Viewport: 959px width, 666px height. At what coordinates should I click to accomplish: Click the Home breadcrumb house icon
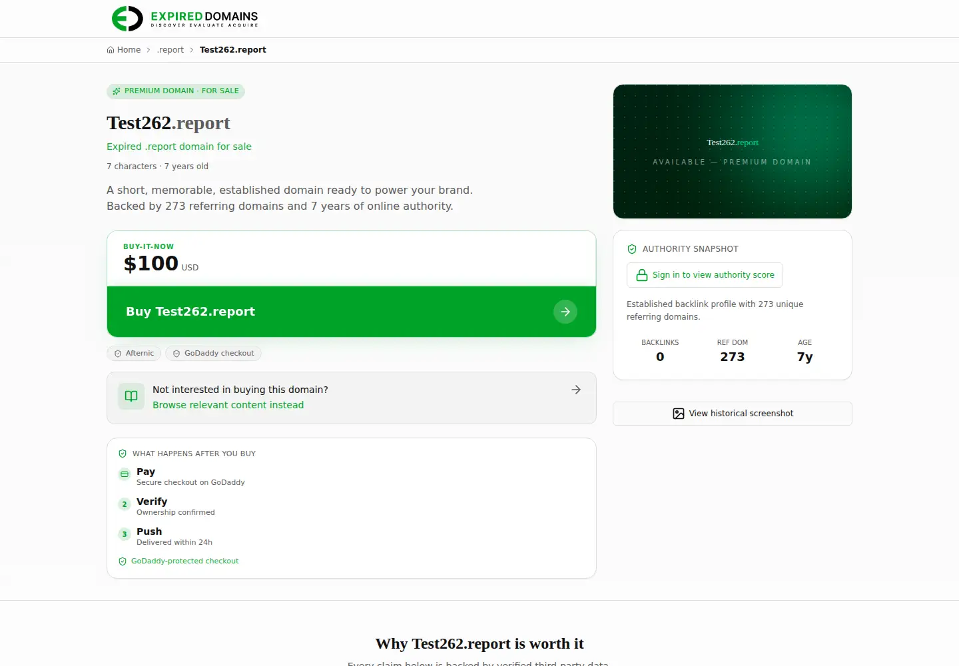click(111, 50)
